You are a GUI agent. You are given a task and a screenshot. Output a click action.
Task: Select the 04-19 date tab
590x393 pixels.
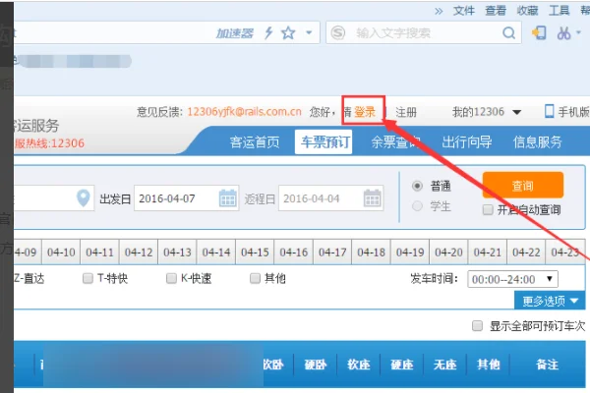[410, 253]
